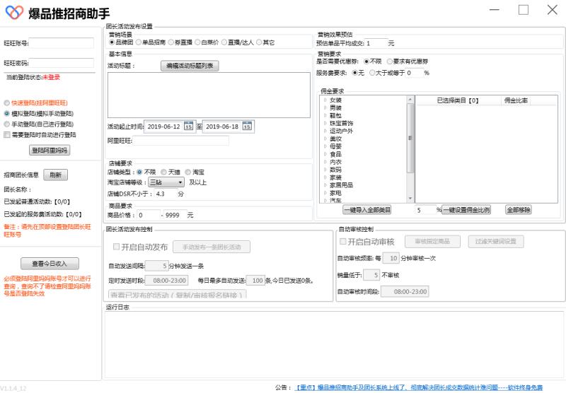Screen dimensions: 566x393
Task: Choose 单品招商 marketing scene option
Action: (138, 42)
